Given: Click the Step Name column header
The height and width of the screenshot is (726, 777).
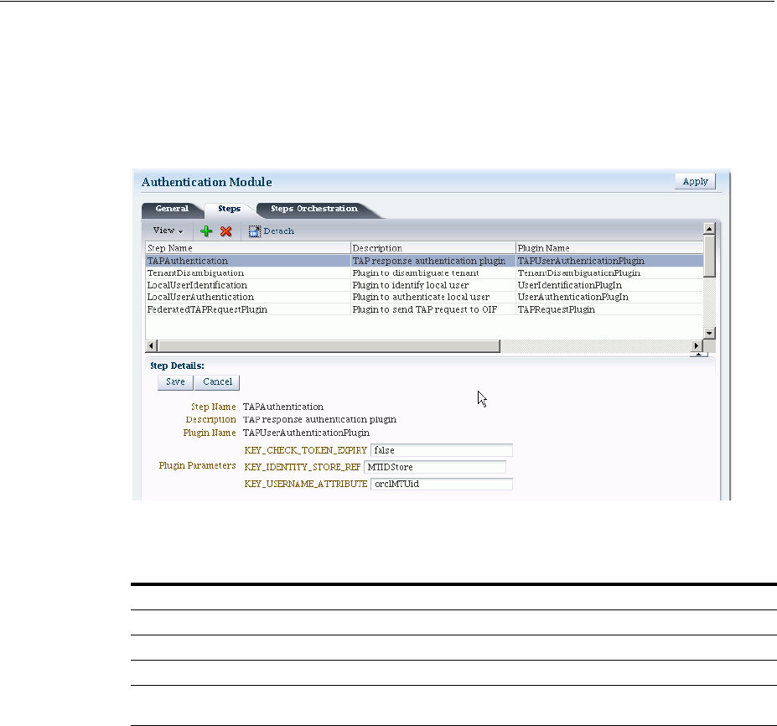Looking at the screenshot, I should [248, 248].
